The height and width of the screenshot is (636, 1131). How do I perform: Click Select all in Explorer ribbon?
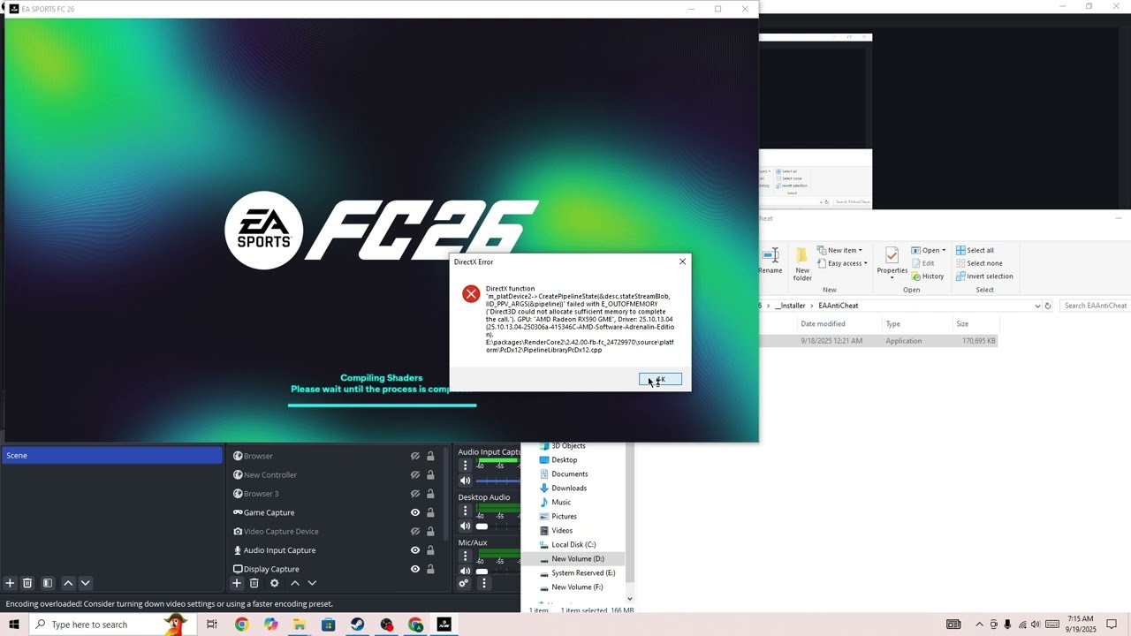click(x=975, y=250)
